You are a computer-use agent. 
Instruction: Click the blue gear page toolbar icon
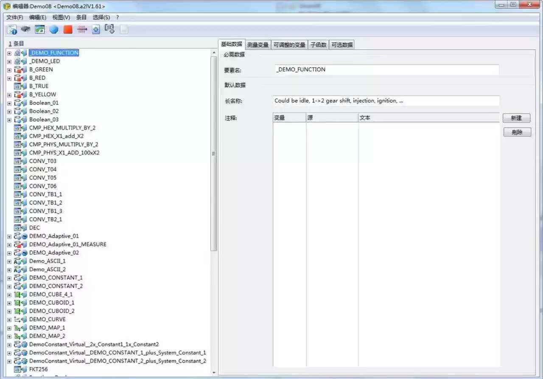tap(96, 29)
